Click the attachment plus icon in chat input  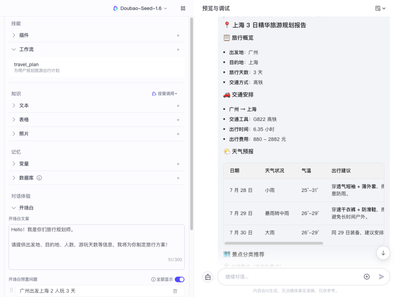click(366, 277)
